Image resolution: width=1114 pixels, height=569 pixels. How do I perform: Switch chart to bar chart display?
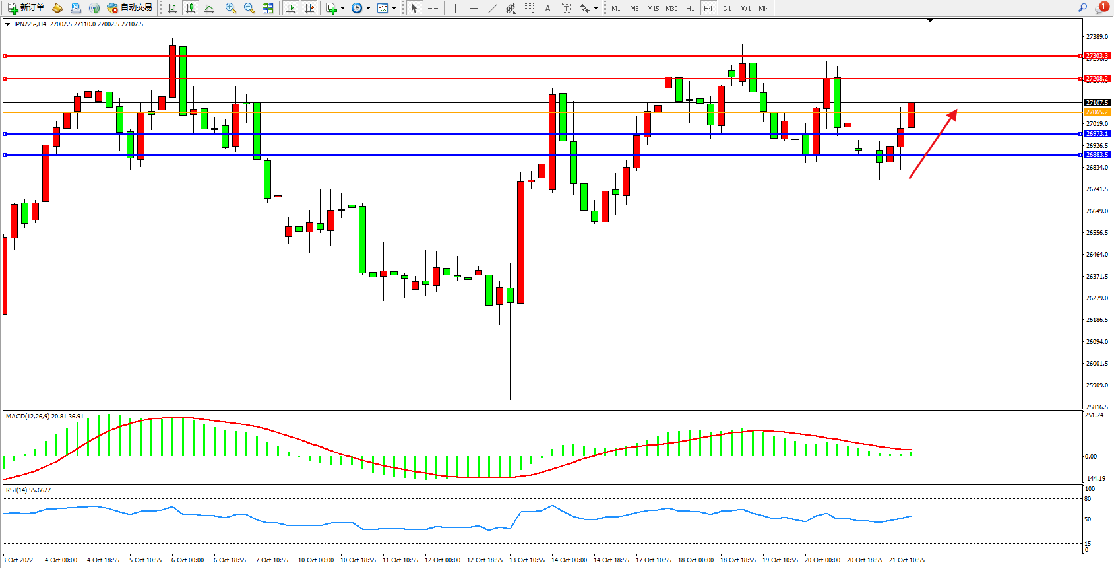click(x=172, y=8)
